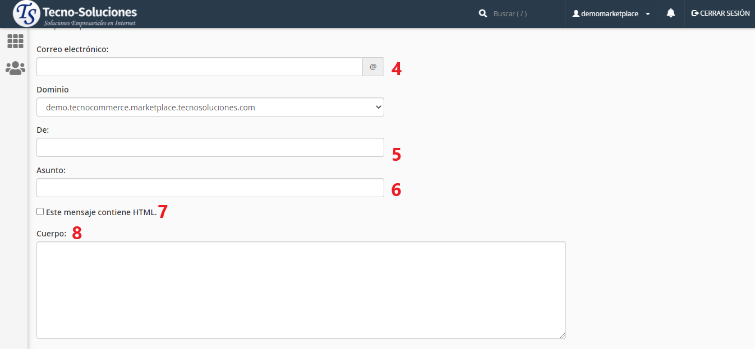Click the Tecno-Soluciones logo
The width and height of the screenshot is (755, 349).
75,14
